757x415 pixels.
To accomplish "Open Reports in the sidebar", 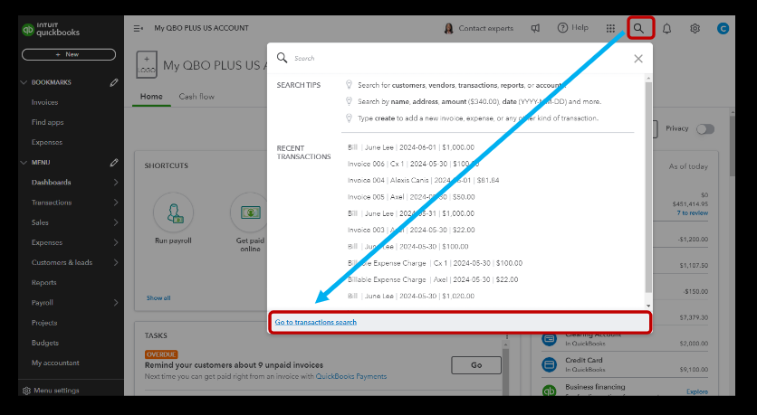I will pyautogui.click(x=44, y=282).
